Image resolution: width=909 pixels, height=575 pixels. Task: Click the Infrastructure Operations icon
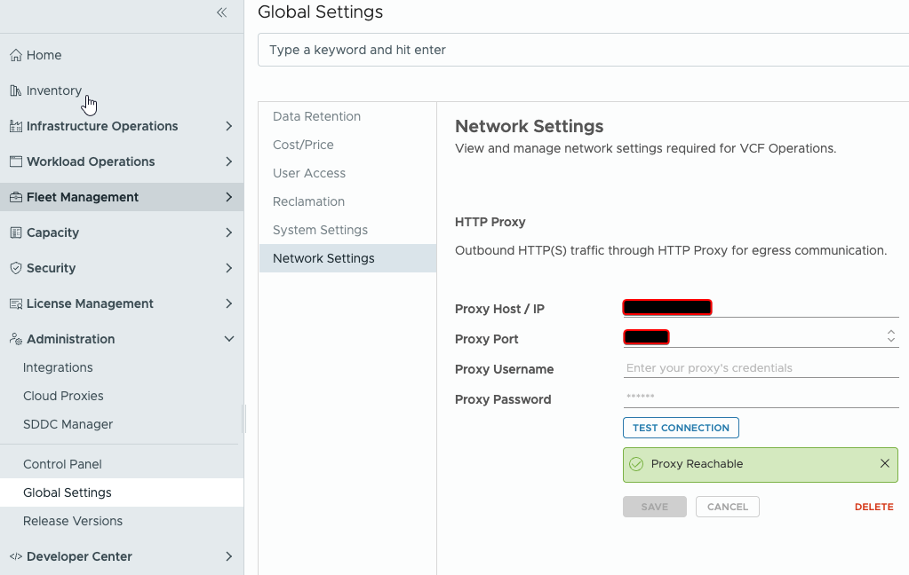(x=16, y=126)
